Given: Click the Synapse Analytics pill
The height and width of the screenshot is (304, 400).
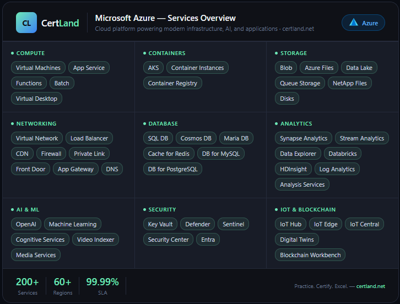Looking at the screenshot, I should pyautogui.click(x=304, y=138).
